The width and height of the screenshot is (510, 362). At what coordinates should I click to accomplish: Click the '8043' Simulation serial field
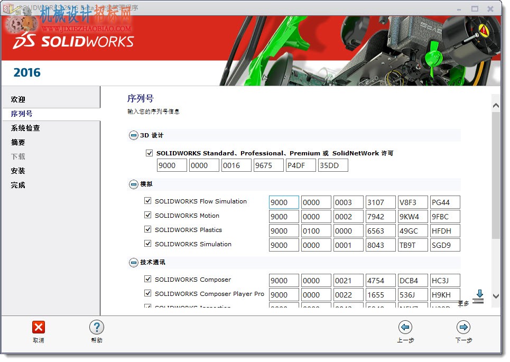(x=381, y=245)
